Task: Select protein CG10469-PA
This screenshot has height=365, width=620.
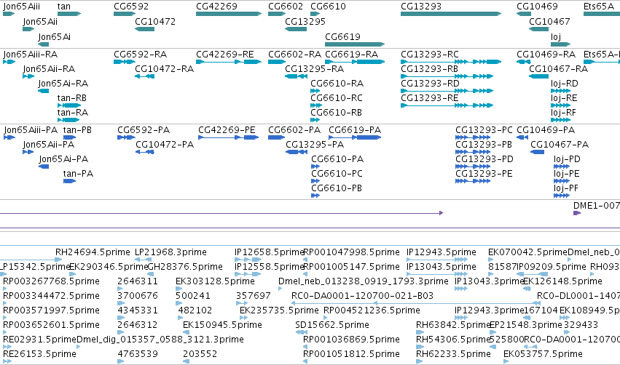Action: coord(546,130)
